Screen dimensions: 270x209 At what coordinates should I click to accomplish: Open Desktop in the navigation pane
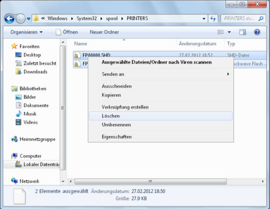click(32, 55)
